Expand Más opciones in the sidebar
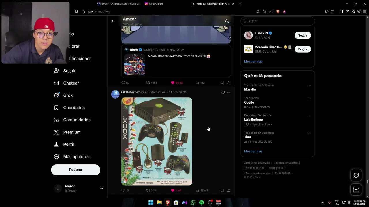Image resolution: width=369 pixels, height=207 pixels. point(72,157)
